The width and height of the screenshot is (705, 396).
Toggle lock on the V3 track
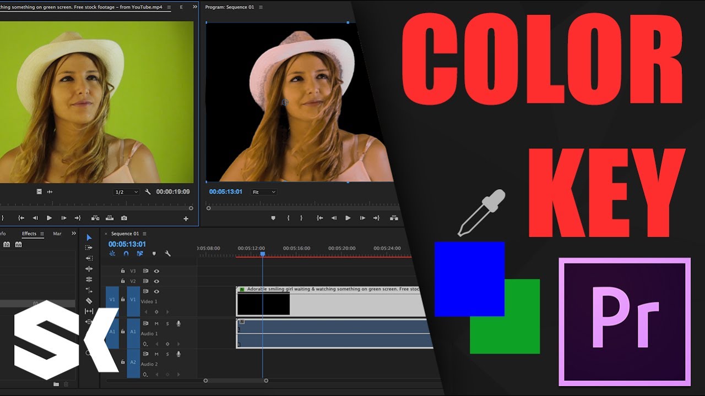point(123,271)
